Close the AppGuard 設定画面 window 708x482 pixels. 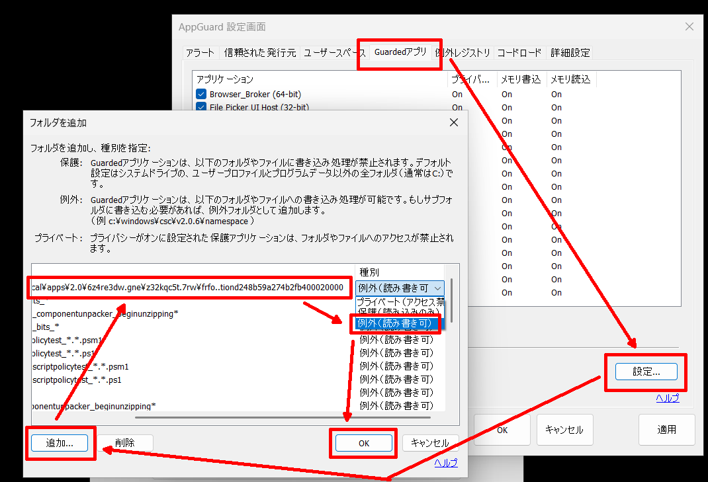point(689,27)
